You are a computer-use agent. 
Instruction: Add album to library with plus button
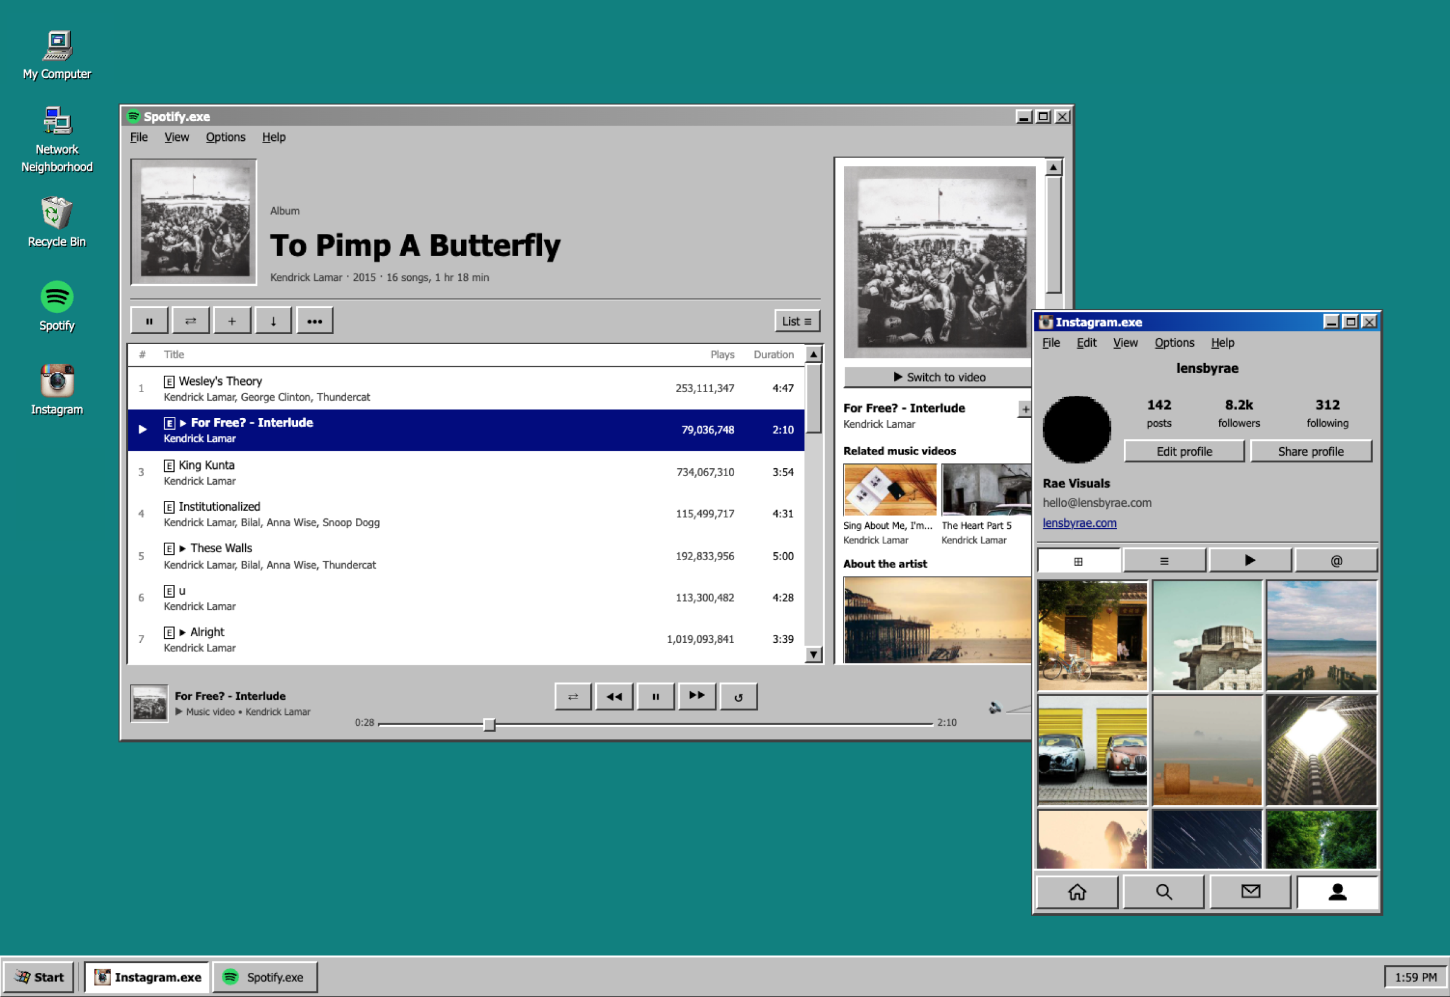point(231,321)
